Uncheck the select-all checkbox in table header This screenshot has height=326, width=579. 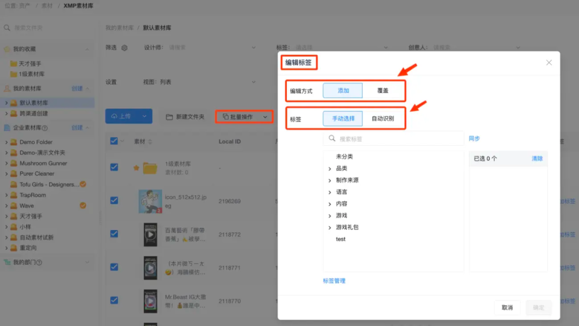(114, 140)
